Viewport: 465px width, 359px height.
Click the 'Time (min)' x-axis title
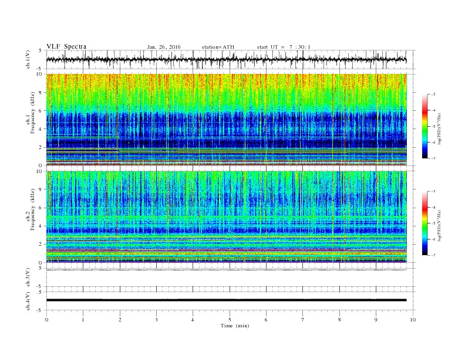point(235,326)
